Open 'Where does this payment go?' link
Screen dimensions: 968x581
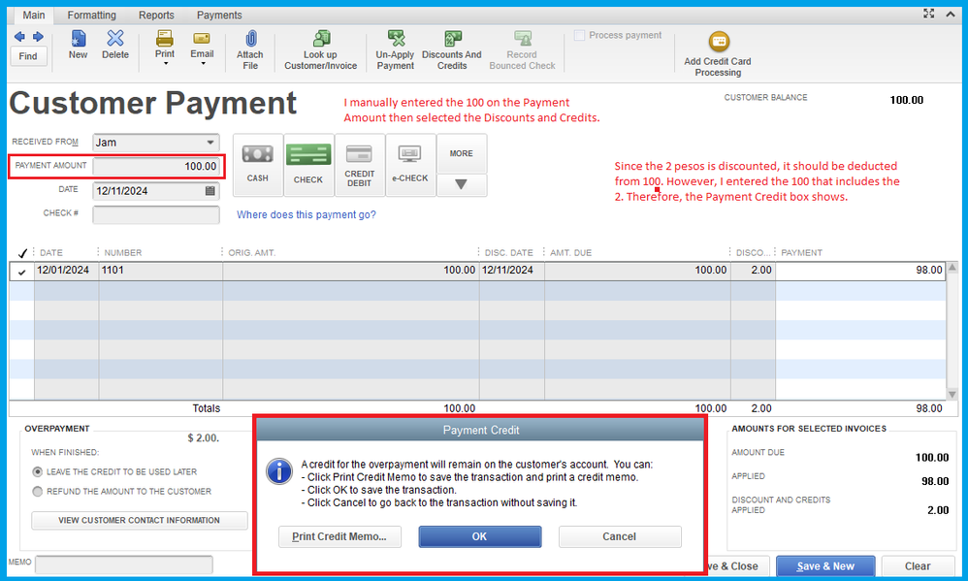(307, 215)
